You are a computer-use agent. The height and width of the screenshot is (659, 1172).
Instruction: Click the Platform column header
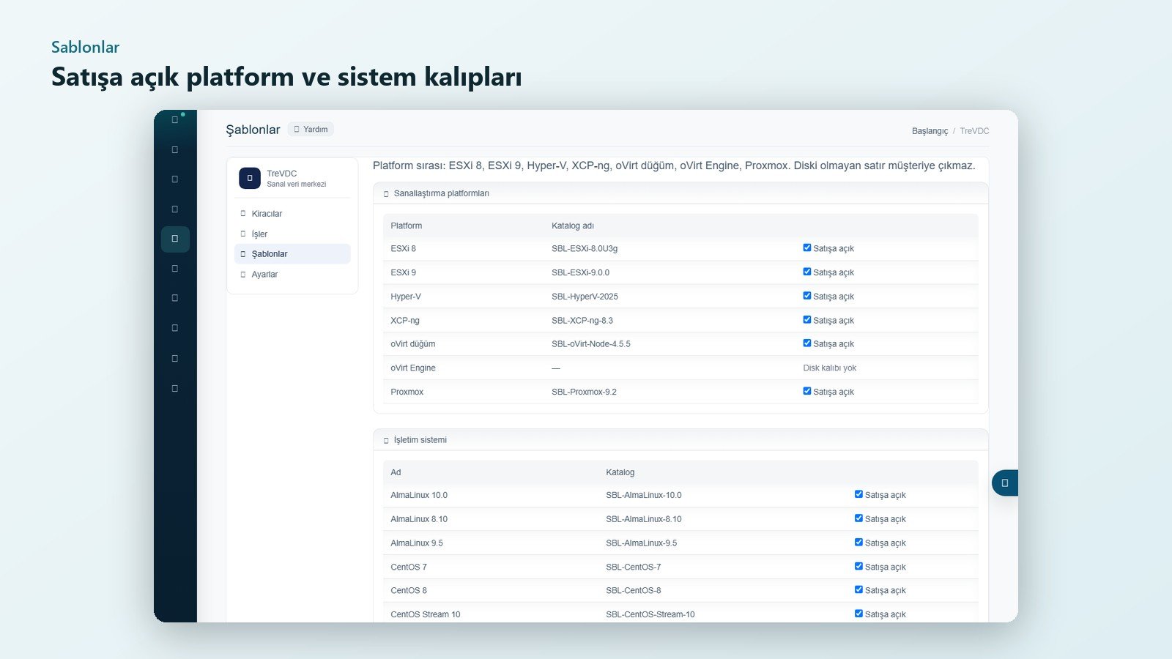click(x=407, y=226)
